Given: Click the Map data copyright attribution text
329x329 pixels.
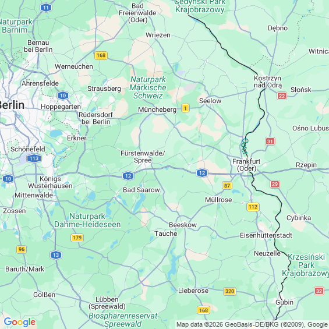Looking at the screenshot, I should [x=252, y=324].
